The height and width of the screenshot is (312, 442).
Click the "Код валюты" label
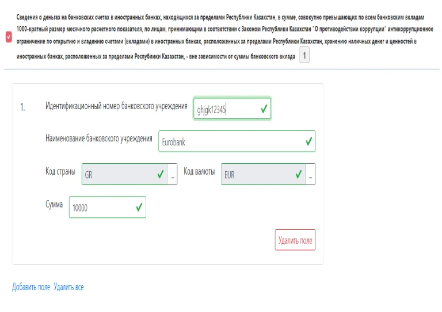[x=199, y=171]
